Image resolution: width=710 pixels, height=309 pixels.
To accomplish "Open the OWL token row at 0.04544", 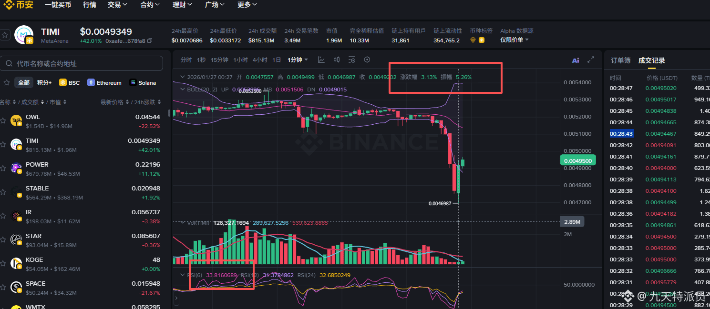I will tap(82, 121).
